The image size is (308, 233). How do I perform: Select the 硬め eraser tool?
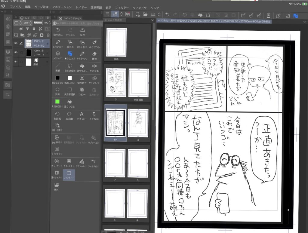pyautogui.click(x=94, y=54)
